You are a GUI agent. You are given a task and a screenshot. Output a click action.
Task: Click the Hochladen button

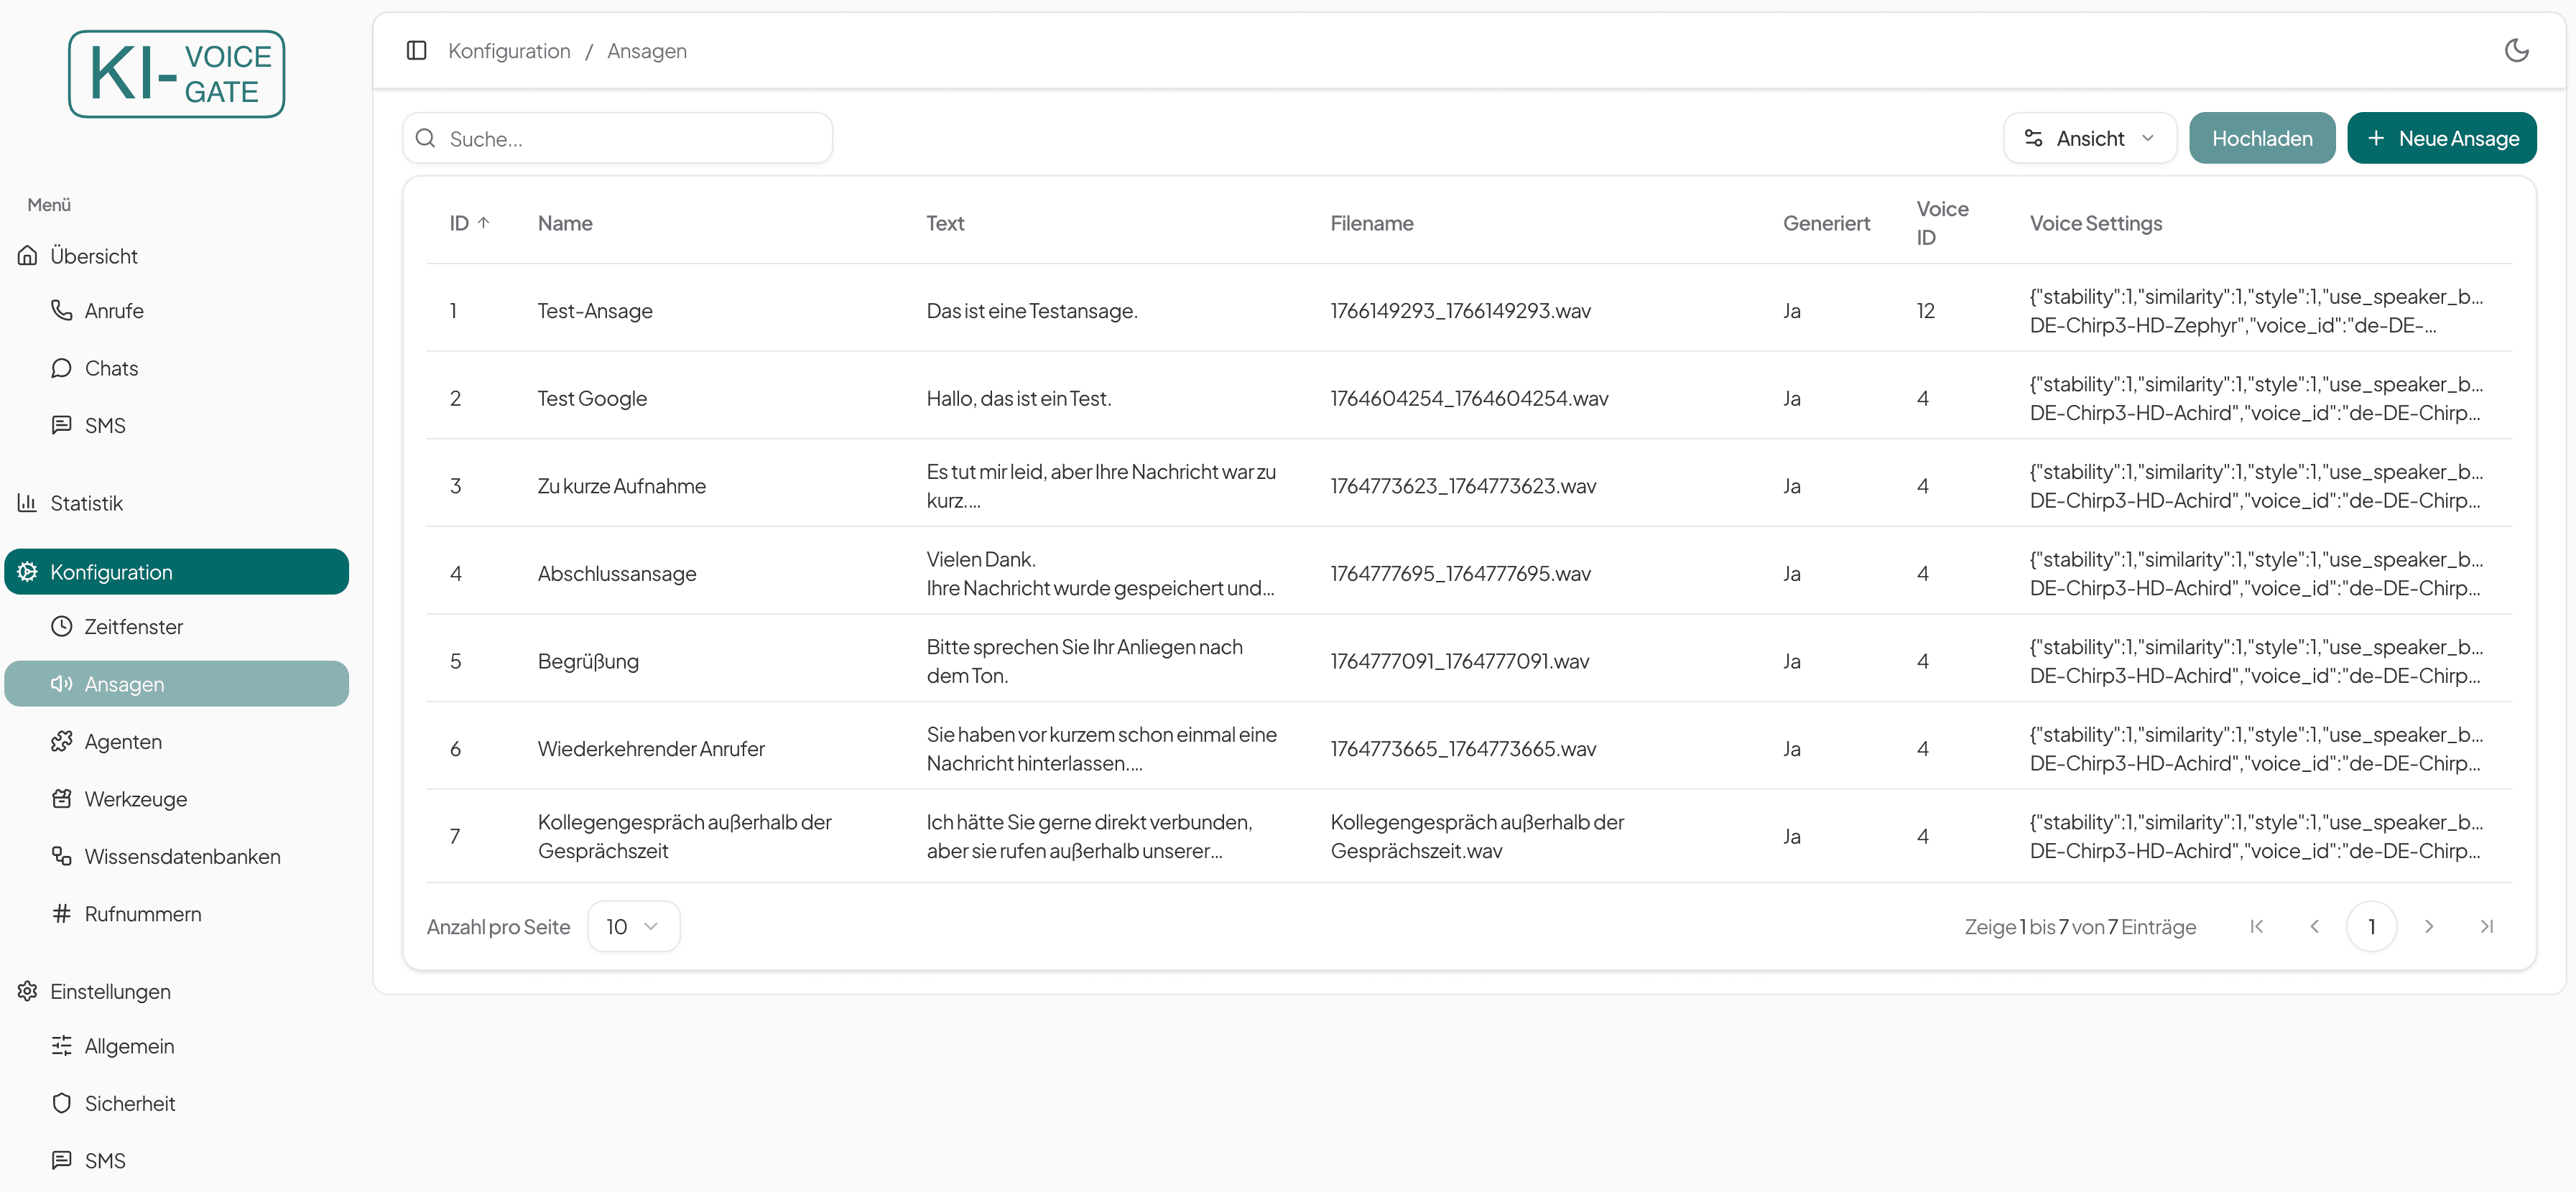[2261, 138]
